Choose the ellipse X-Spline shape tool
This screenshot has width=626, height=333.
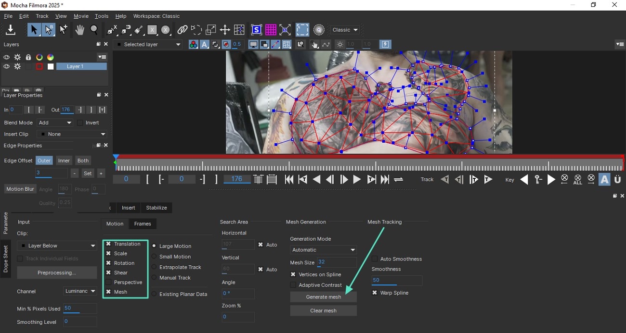[x=166, y=30]
